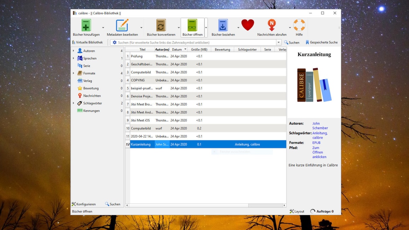Sort by the Größe (MB) column header
Screen dimensions: 409x230
[x=199, y=50]
